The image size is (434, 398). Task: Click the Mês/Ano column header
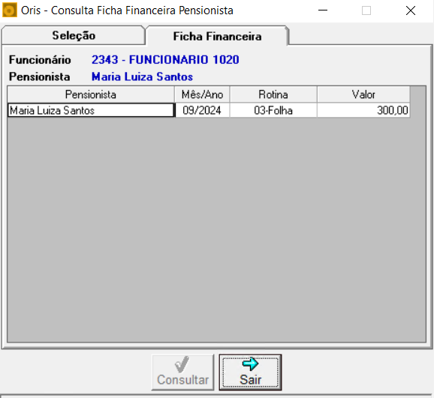pos(202,94)
